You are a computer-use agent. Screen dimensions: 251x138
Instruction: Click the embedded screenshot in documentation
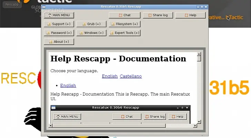point(121,115)
